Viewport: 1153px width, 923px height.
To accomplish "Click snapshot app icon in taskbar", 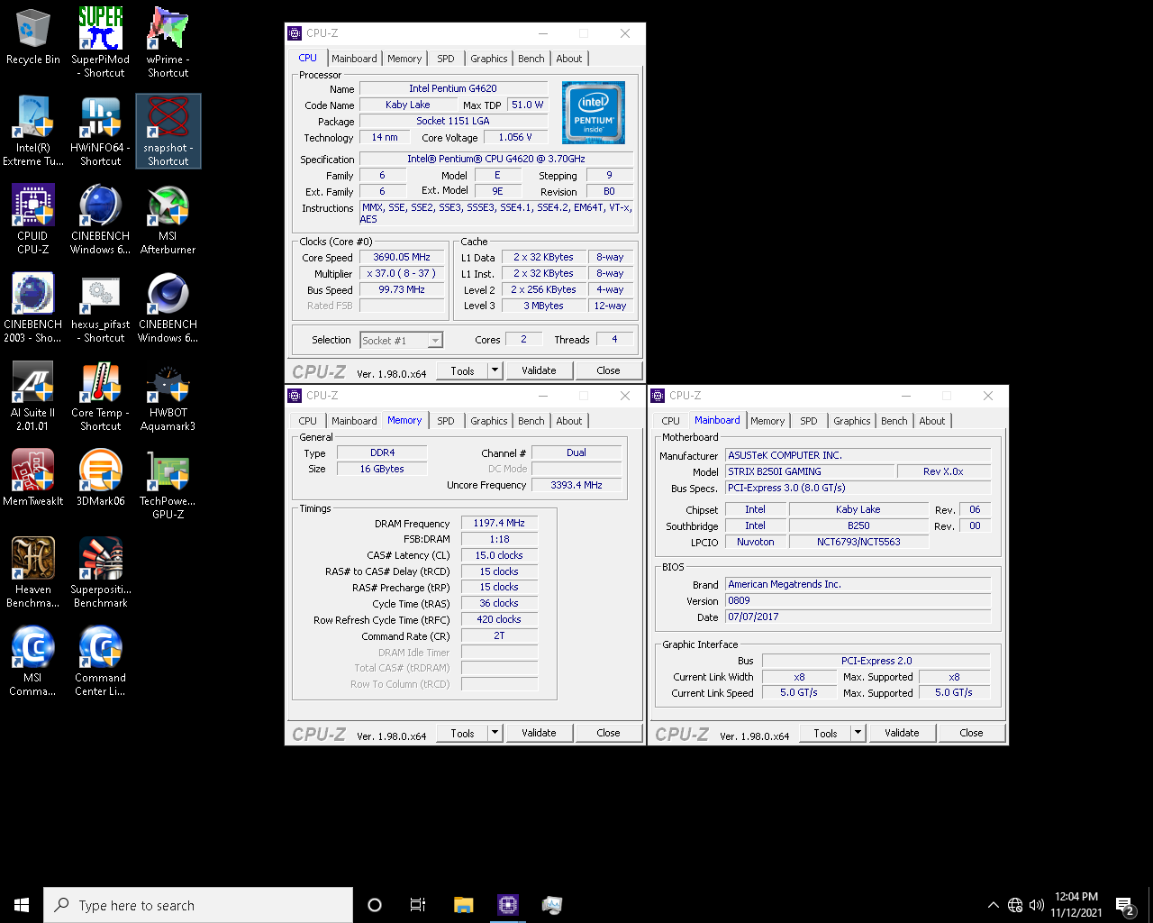I will pyautogui.click(x=552, y=905).
